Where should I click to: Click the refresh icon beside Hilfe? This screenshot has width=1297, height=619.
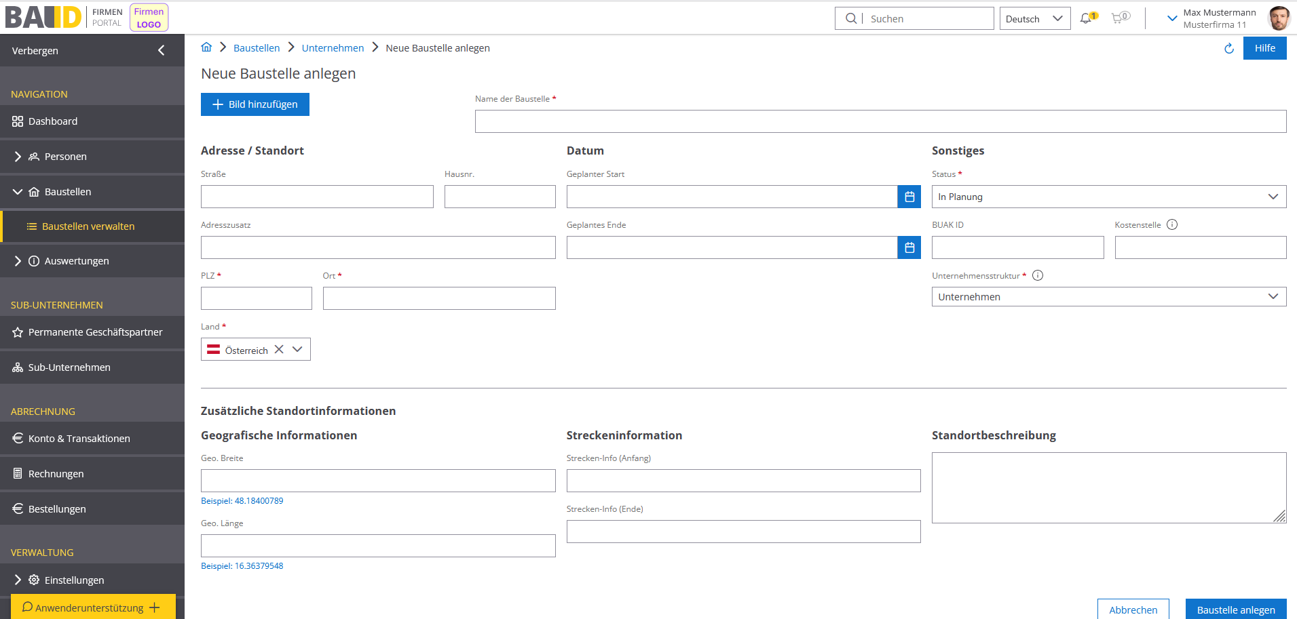point(1228,48)
